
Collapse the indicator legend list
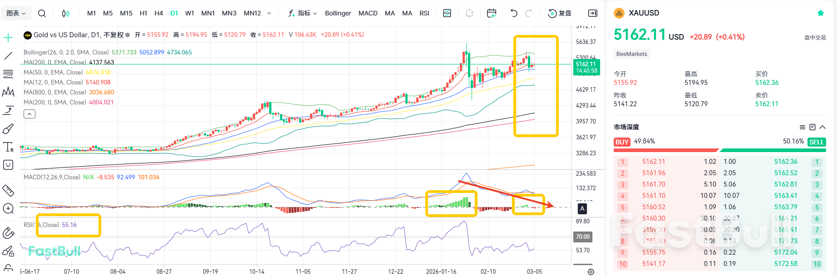pos(30,114)
